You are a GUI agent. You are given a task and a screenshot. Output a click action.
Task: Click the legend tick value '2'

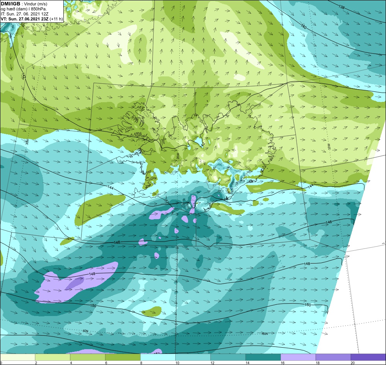(x=36, y=363)
